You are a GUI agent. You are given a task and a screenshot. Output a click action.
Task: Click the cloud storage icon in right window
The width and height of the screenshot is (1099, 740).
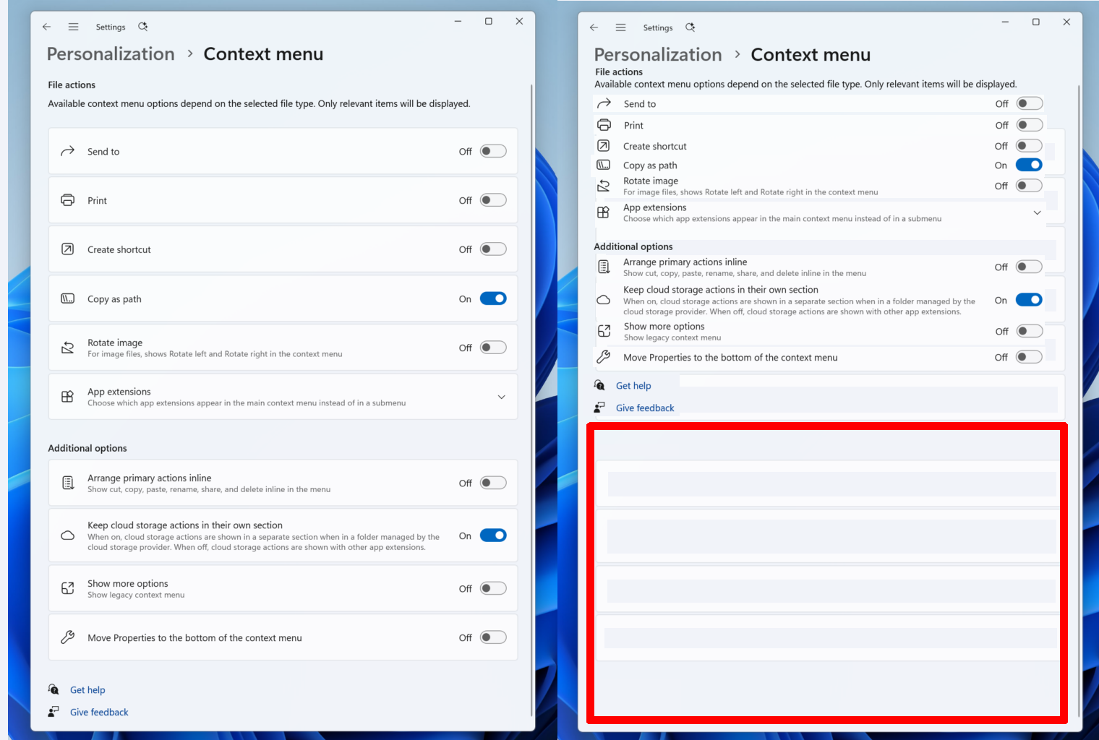click(603, 300)
